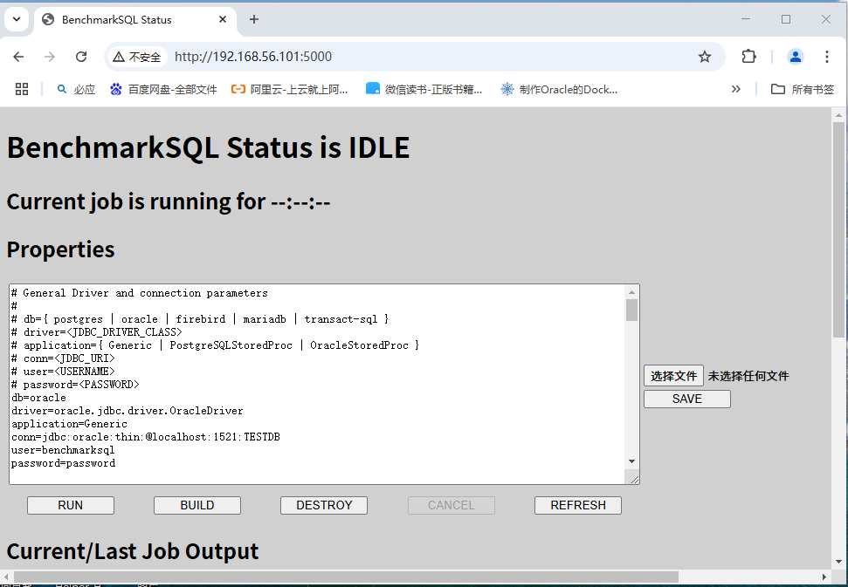Screen dimensions: 848x587
Task: Open Chrome's three-dot menu
Action: pos(827,56)
